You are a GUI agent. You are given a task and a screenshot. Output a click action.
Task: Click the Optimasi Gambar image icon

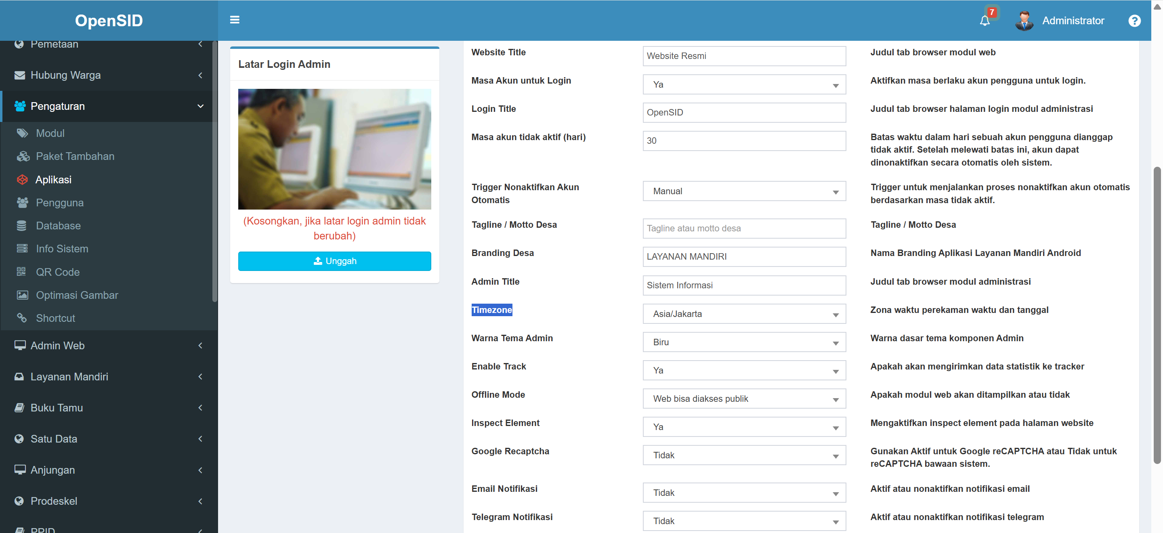22,295
